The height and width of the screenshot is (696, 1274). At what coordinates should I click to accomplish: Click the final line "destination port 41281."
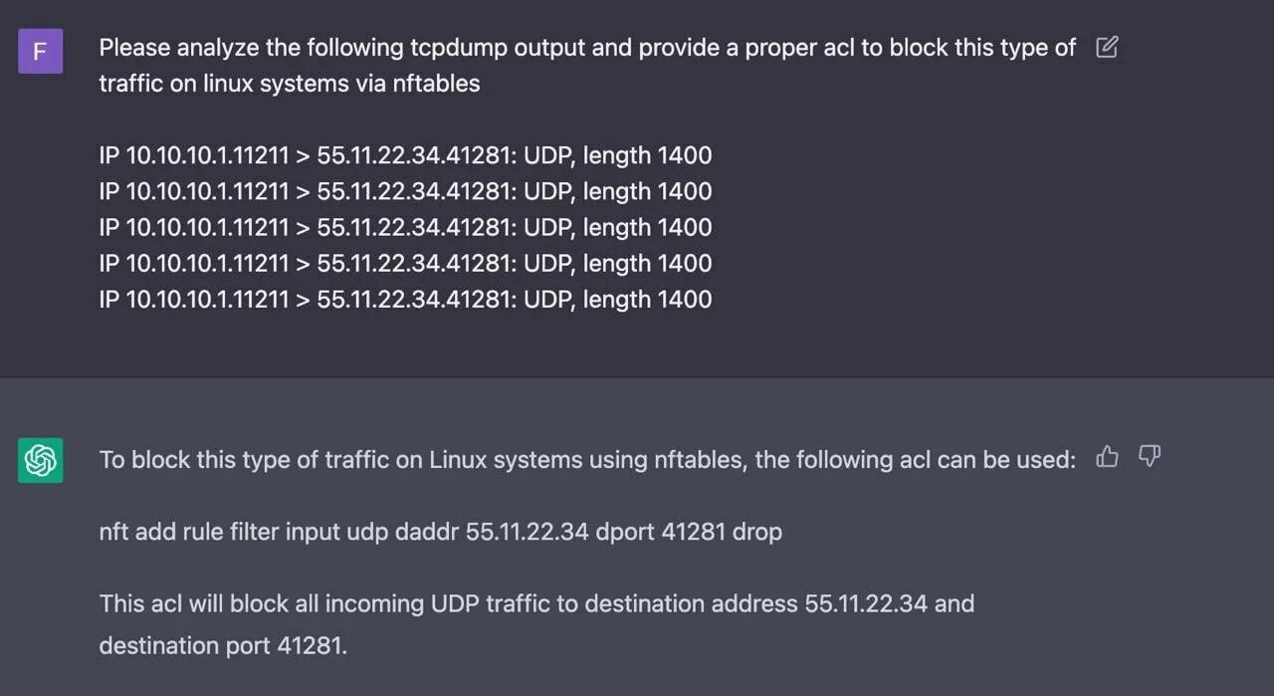[223, 645]
